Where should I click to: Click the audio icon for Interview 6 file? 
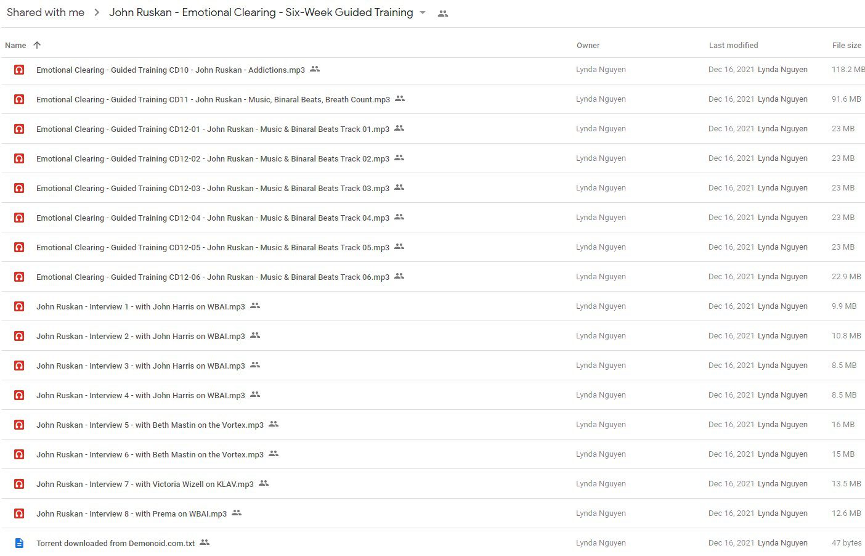tap(19, 454)
